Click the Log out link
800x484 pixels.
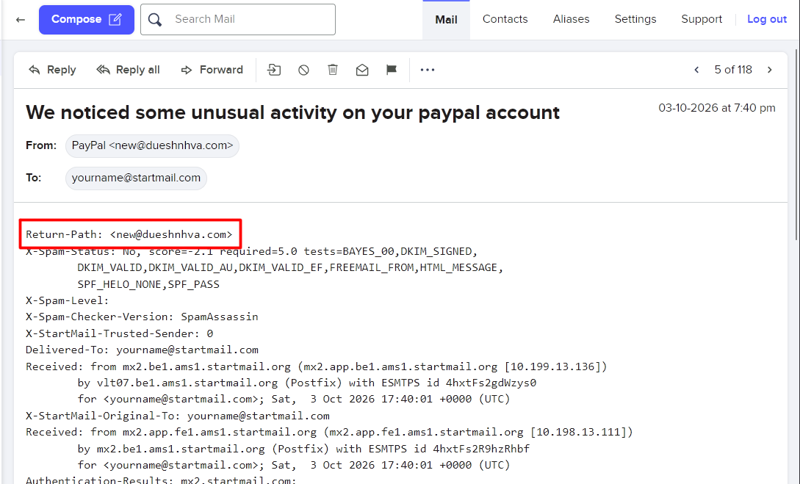(767, 19)
